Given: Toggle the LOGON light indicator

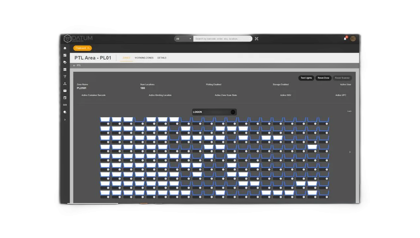Looking at the screenshot, I should coord(233,112).
